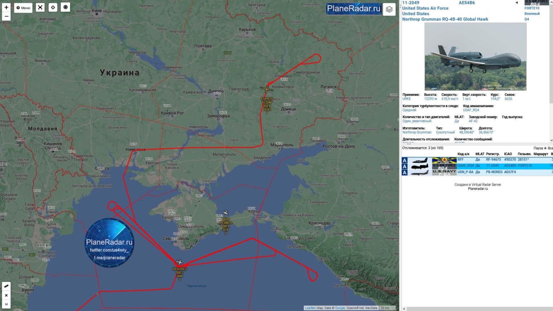The width and height of the screenshot is (553, 311).
Task: Click the AE54B6 ICAO code in details
Action: click(467, 2)
